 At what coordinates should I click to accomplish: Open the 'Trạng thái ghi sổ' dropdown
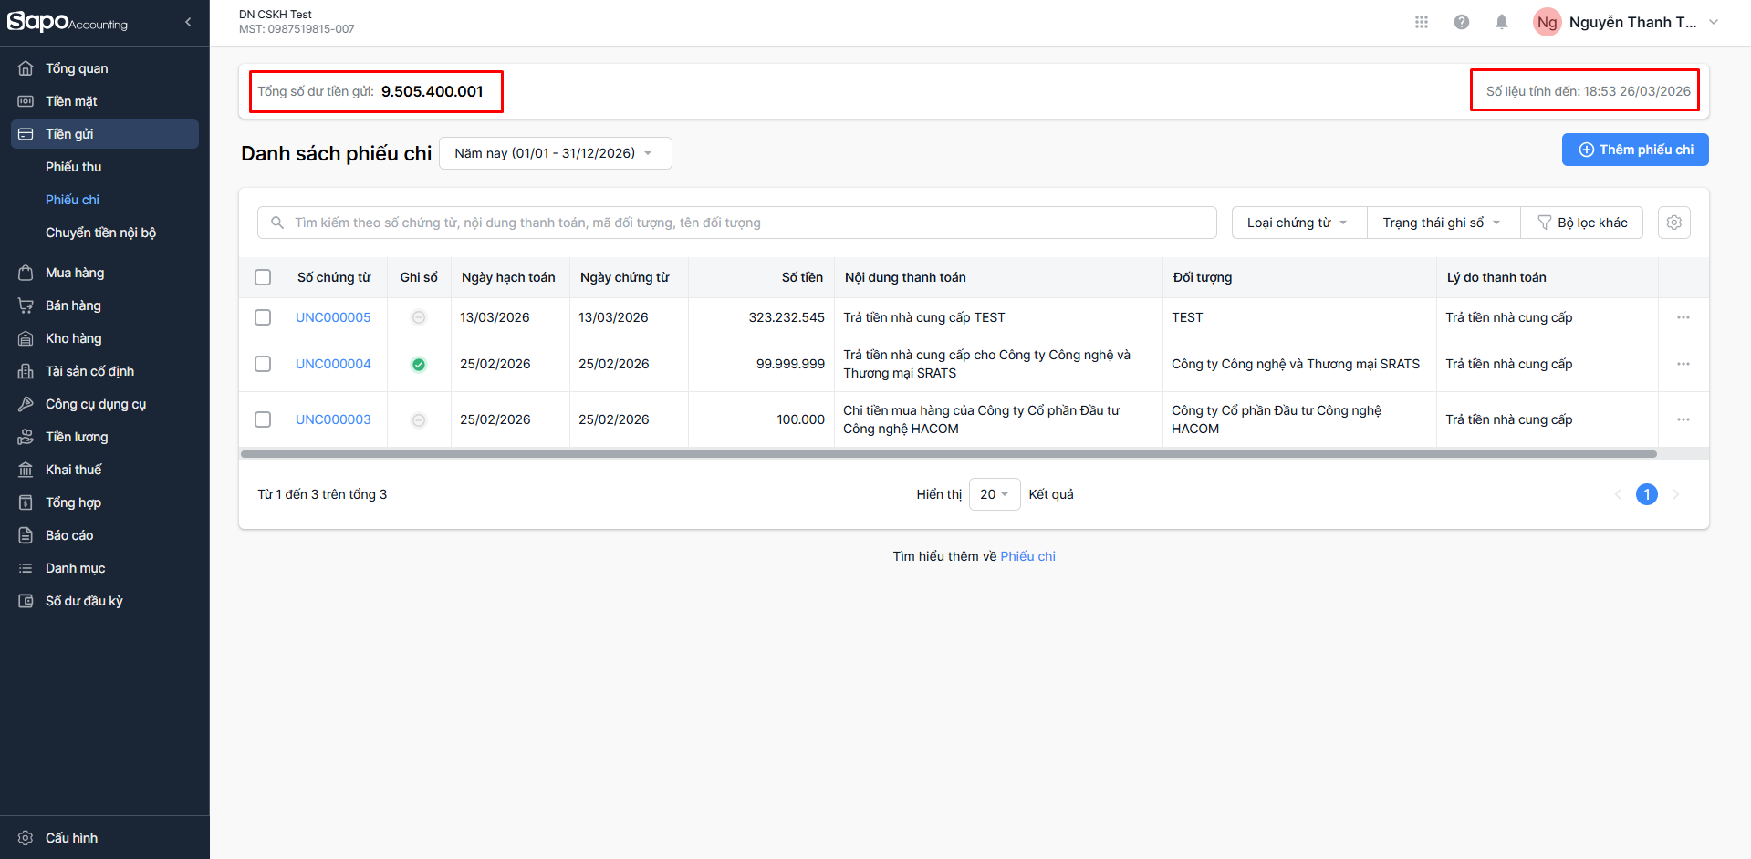click(1442, 223)
